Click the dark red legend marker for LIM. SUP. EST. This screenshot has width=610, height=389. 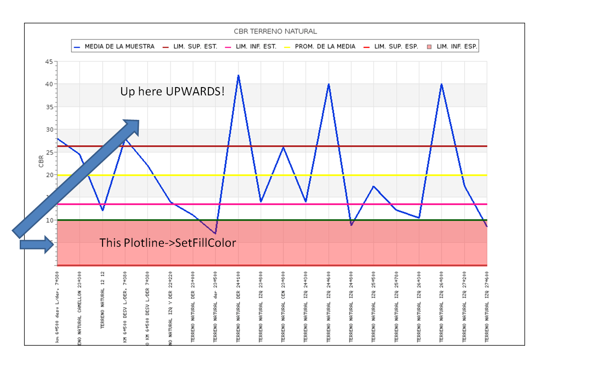click(x=166, y=47)
